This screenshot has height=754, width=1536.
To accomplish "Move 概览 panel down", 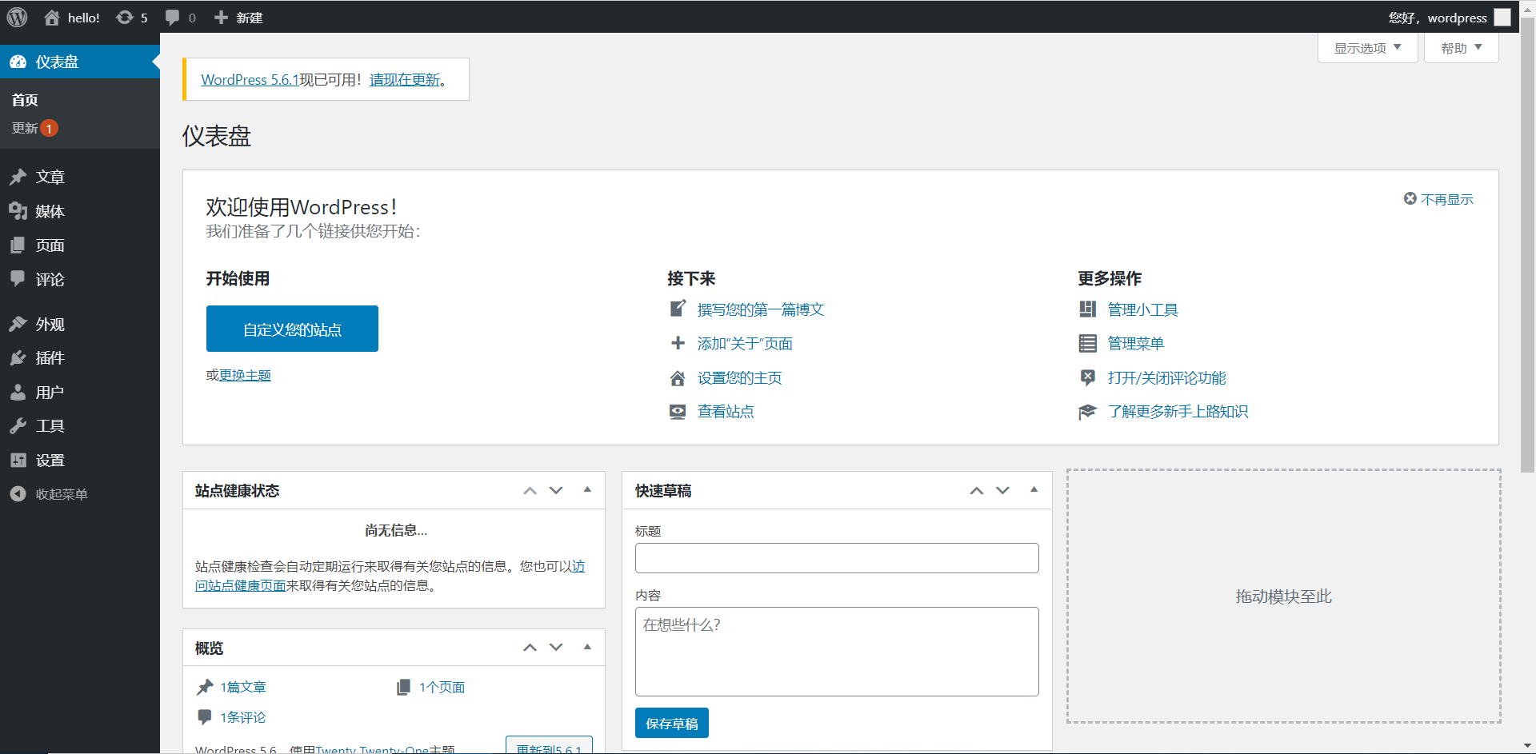I will (x=556, y=648).
